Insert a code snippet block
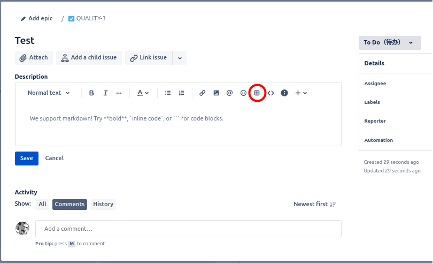 pyautogui.click(x=270, y=93)
